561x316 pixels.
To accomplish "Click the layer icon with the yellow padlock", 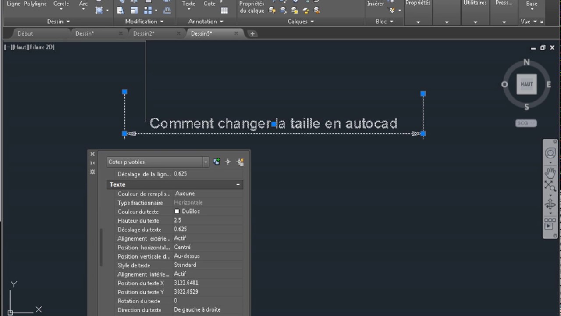I will 305,10.
